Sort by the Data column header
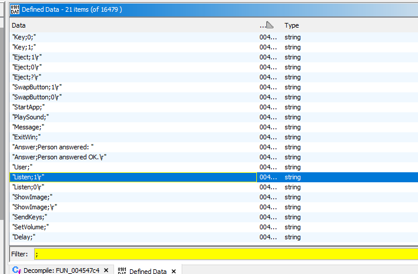This screenshot has height=274, width=418. point(118,25)
